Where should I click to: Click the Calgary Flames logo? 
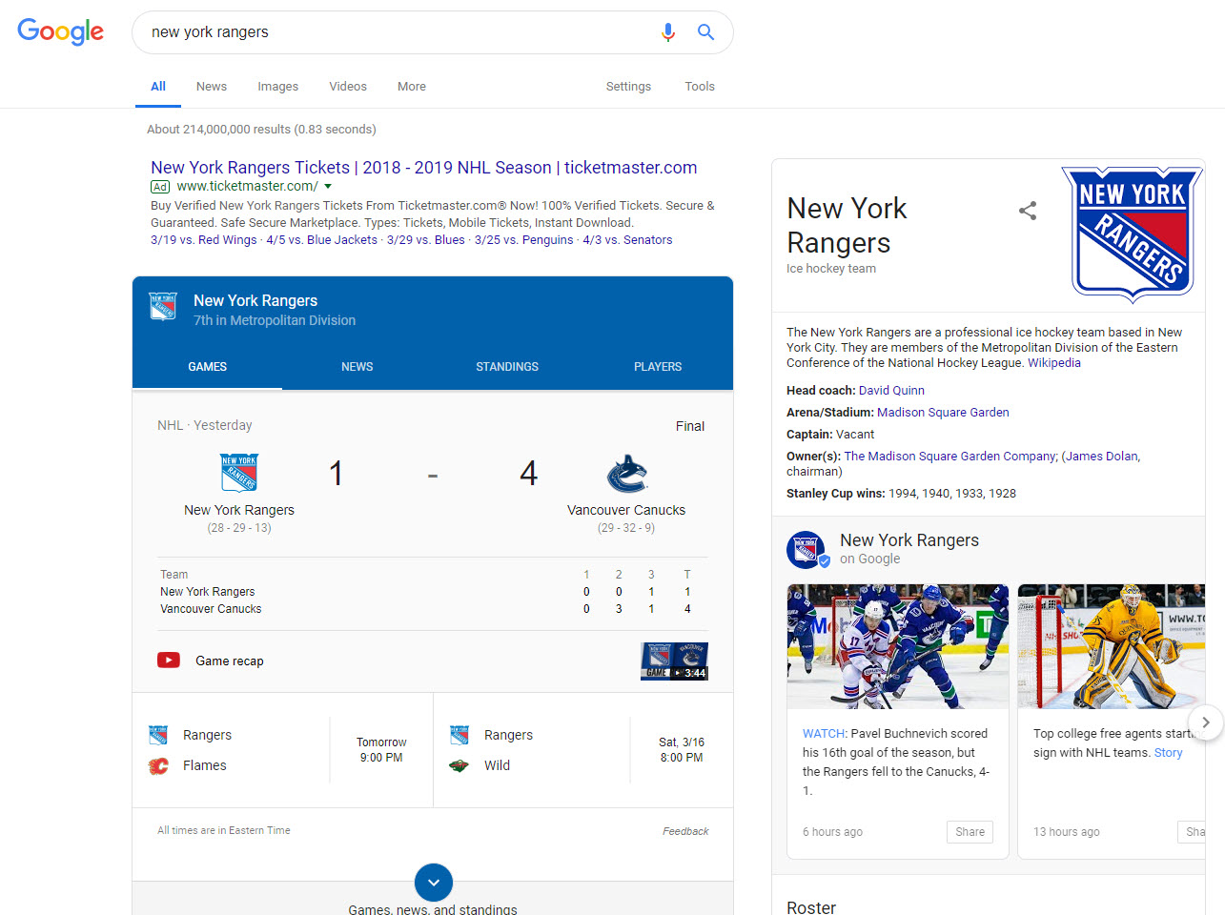click(159, 766)
